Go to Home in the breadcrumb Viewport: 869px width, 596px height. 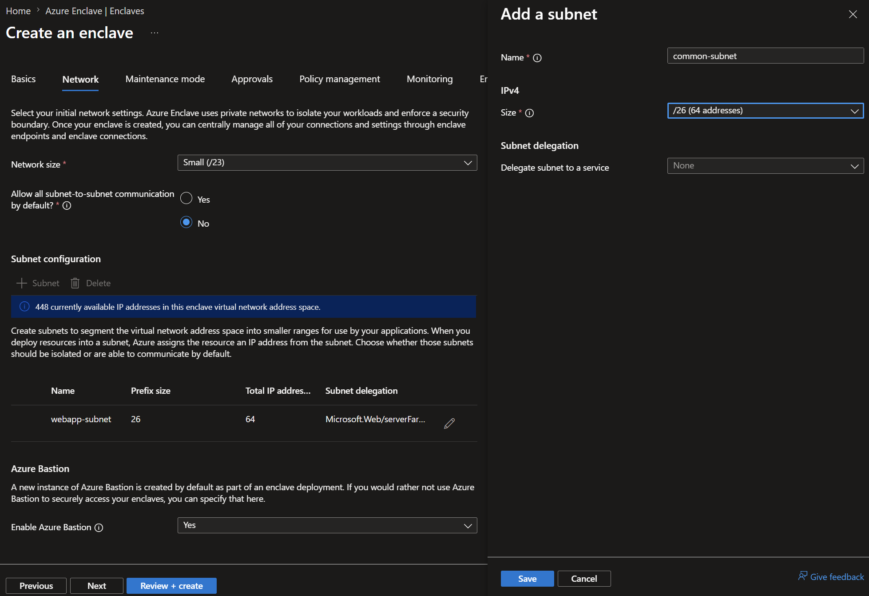click(x=18, y=11)
